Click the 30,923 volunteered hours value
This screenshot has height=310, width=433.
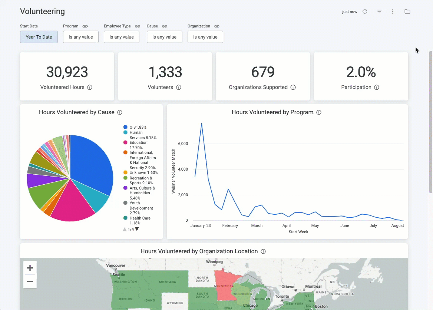67,72
